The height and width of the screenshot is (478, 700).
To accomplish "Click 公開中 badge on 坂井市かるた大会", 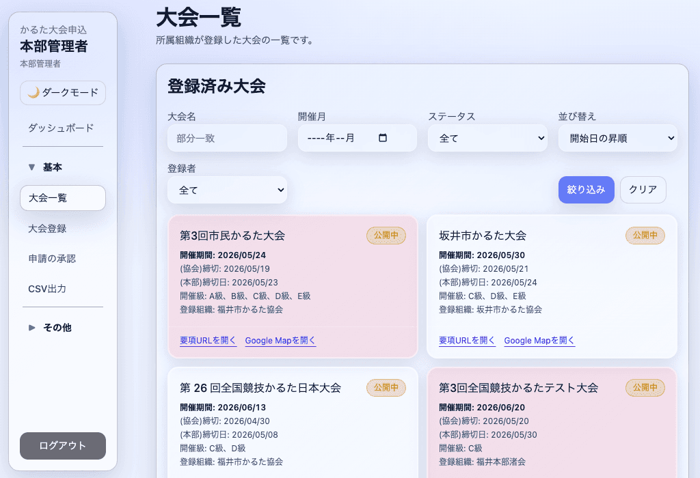I will click(645, 236).
